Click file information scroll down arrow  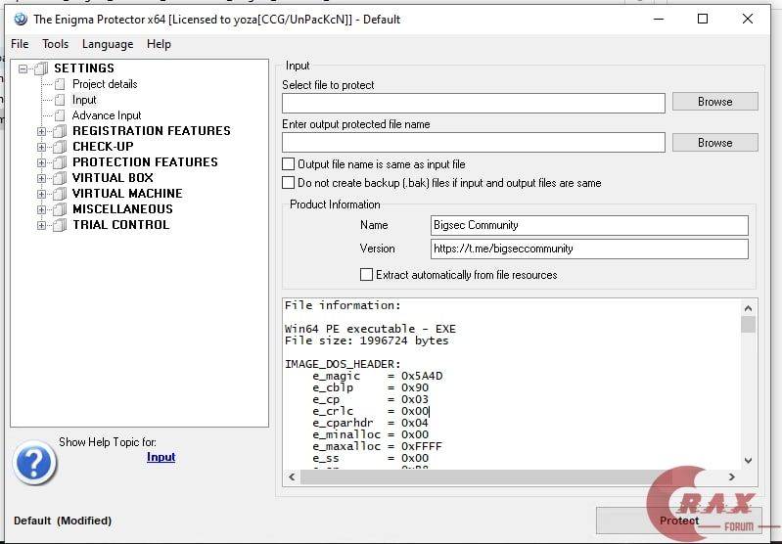click(748, 461)
